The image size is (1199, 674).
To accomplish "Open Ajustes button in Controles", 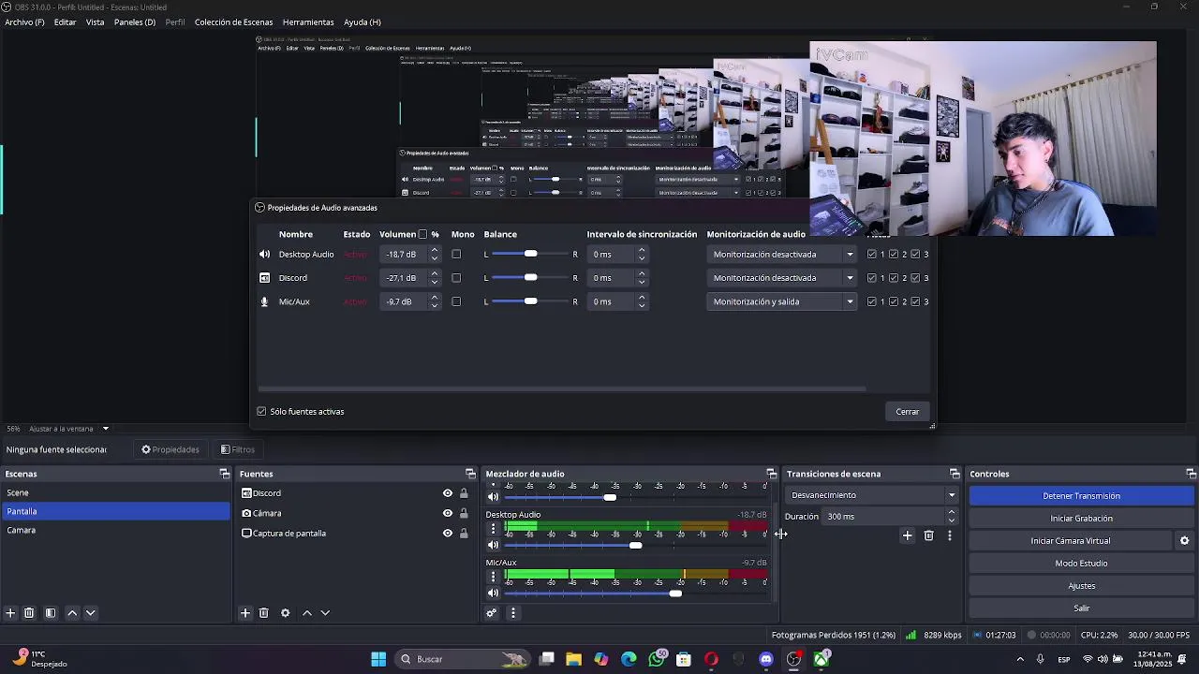I will (1081, 586).
